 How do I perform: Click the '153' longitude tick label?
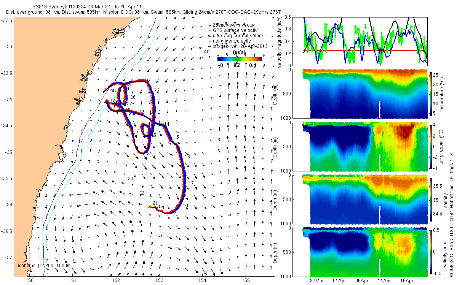[x=159, y=281]
